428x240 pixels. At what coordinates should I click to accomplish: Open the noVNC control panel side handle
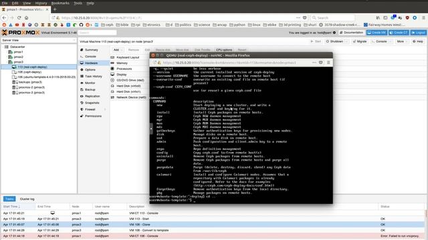[151, 129]
